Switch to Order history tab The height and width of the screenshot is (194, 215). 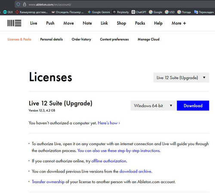click(x=81, y=39)
